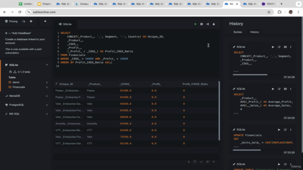Switch to the History tab
Image resolution: width=303 pixels, height=170 pixels.
click(254, 32)
